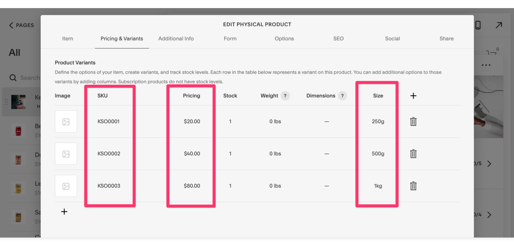Open Dimensions help question mark icon
This screenshot has height=248, width=514.
pos(342,96)
